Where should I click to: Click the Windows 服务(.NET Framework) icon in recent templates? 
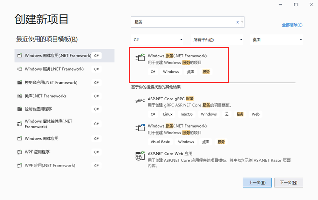(20, 69)
